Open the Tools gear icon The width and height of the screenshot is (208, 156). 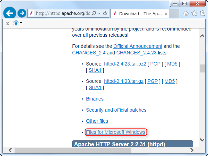pyautogui.click(x=202, y=13)
